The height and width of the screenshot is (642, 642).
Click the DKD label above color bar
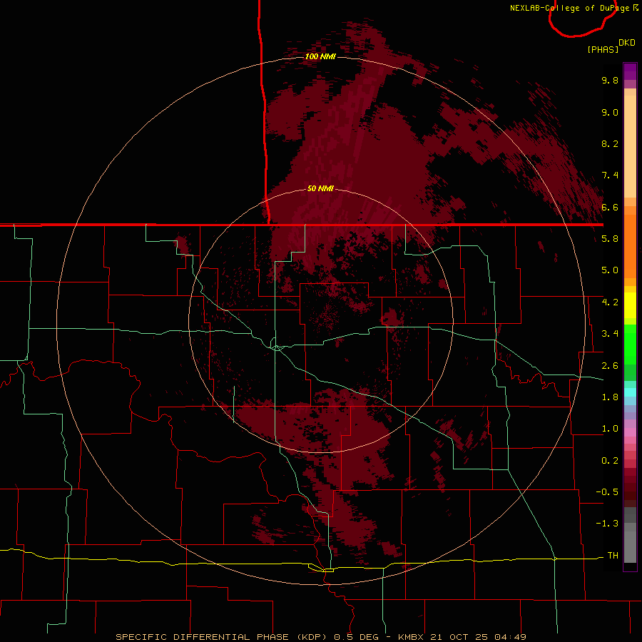click(627, 43)
